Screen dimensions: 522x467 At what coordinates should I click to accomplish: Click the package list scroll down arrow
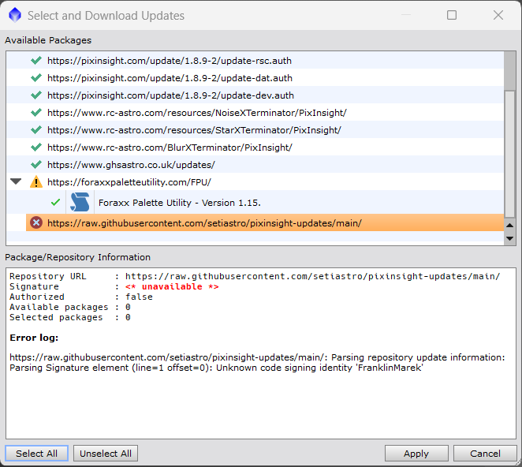coord(509,238)
